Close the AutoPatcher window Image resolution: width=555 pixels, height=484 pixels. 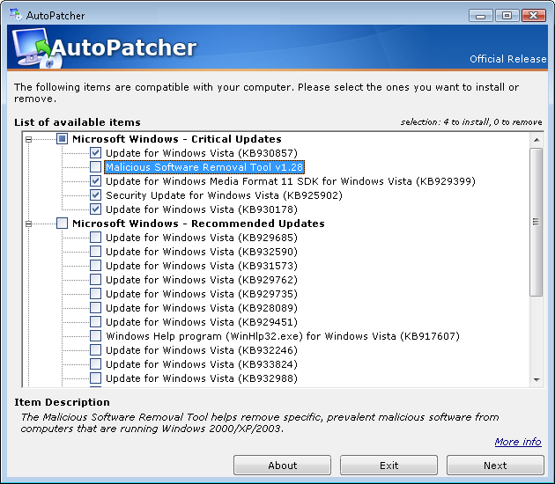pos(533,16)
